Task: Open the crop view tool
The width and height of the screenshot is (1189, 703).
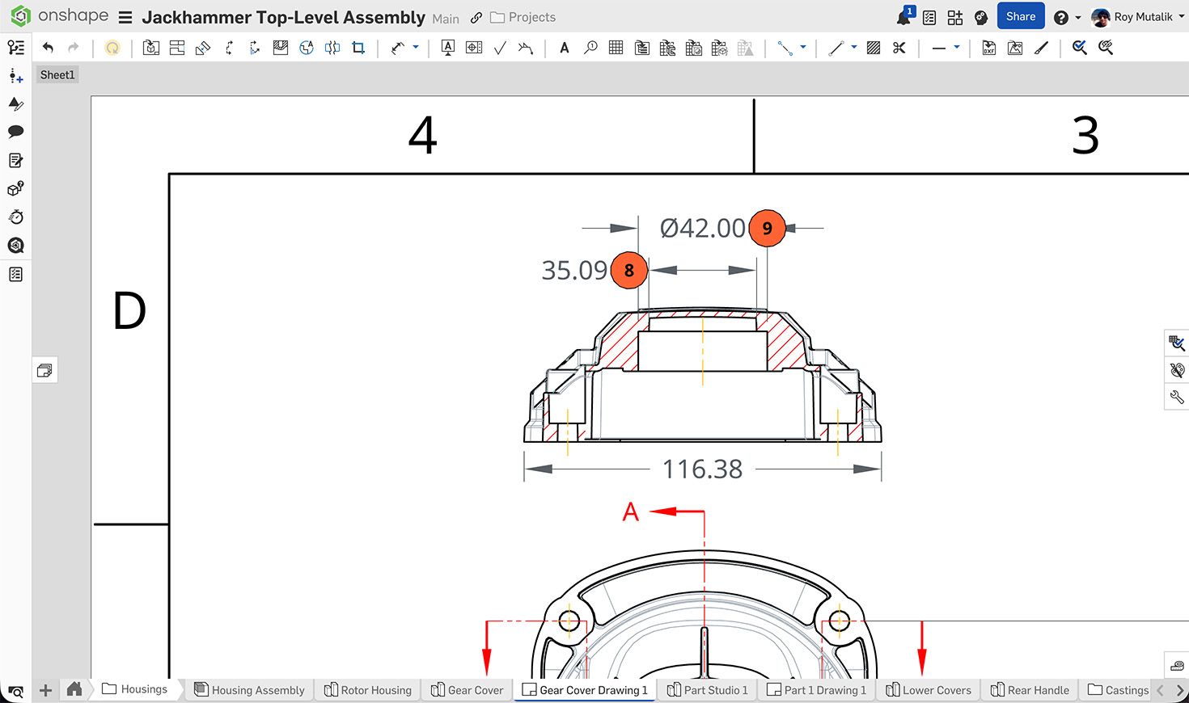Action: [x=358, y=47]
